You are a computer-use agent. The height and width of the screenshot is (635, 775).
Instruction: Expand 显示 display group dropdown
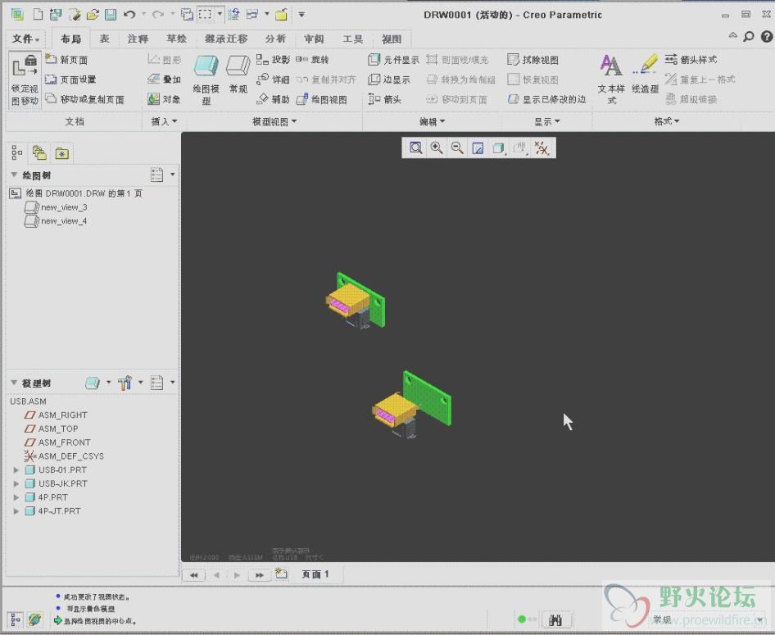(546, 121)
